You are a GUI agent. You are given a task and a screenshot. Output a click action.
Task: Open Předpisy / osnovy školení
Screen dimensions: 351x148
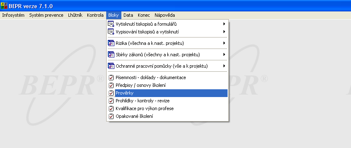tap(167, 85)
